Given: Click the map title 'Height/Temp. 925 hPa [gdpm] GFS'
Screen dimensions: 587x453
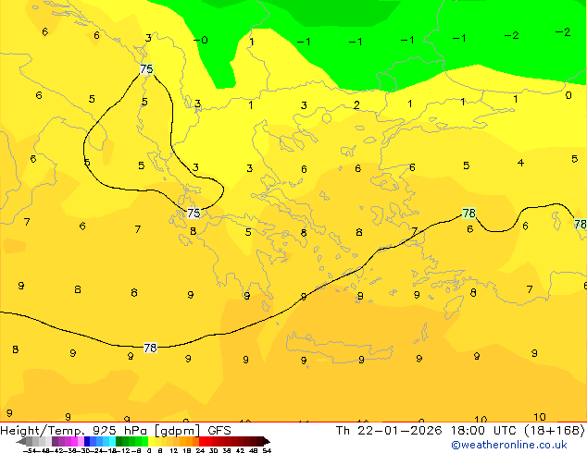Looking at the screenshot, I should point(116,431).
